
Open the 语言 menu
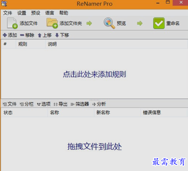[49, 13]
